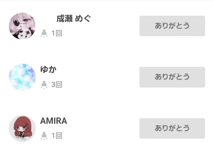Tap the username AMIRA

click(53, 121)
